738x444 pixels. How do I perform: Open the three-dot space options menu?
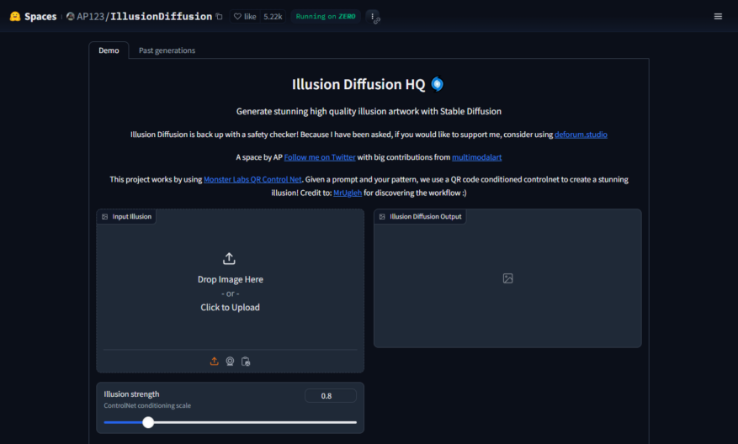tap(372, 17)
